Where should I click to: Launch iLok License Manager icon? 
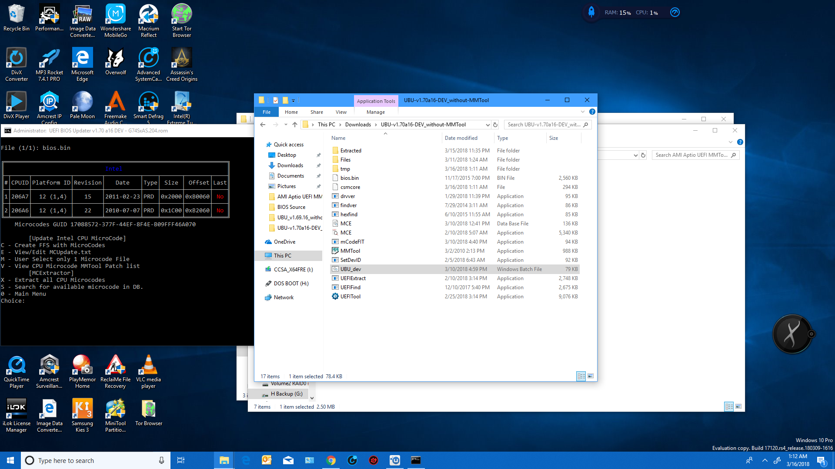point(17,416)
